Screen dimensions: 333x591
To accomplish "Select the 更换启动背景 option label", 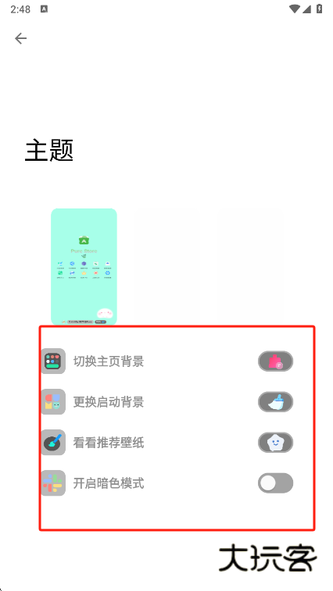I will 109,402.
